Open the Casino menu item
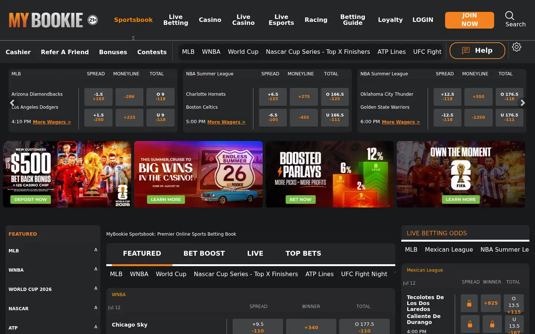This screenshot has width=535, height=334. point(210,20)
